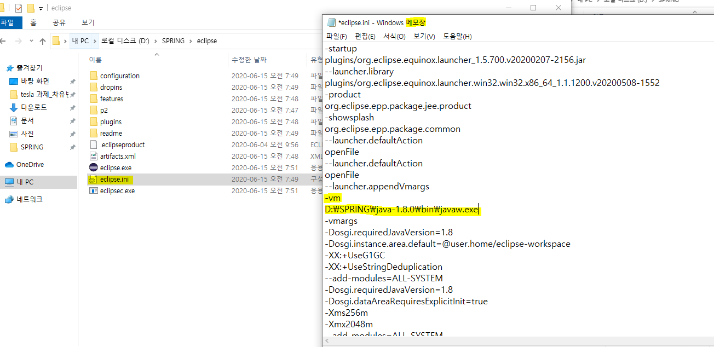Screen dimensions: 714x347
Task: Select the p2 folder icon
Action: coord(93,110)
